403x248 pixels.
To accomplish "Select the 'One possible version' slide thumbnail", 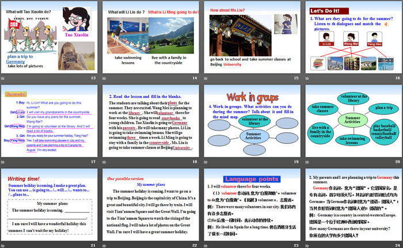I will click(151, 205).
